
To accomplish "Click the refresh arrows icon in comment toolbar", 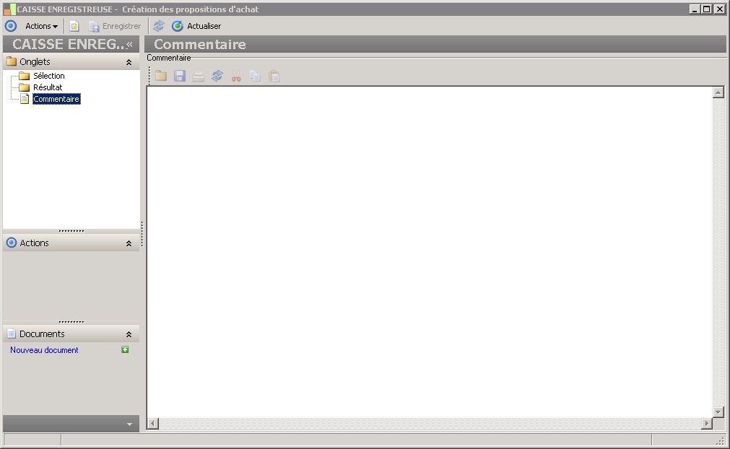I will pyautogui.click(x=217, y=76).
